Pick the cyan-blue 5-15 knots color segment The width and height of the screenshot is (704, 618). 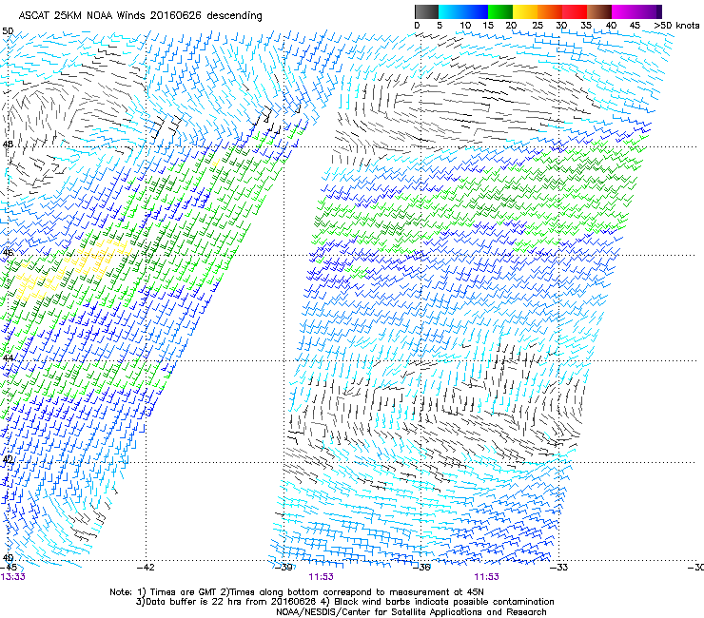click(x=463, y=11)
